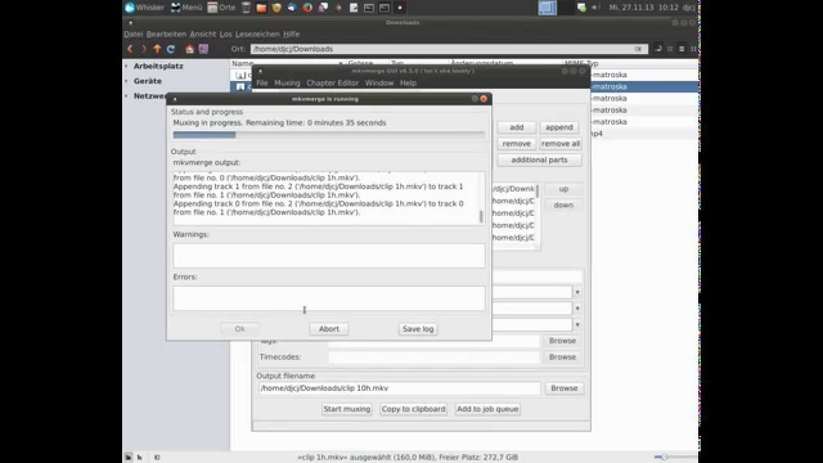Viewport: 823px width, 463px height.
Task: Open the File menu in mkvmerge GUI
Action: [x=262, y=83]
